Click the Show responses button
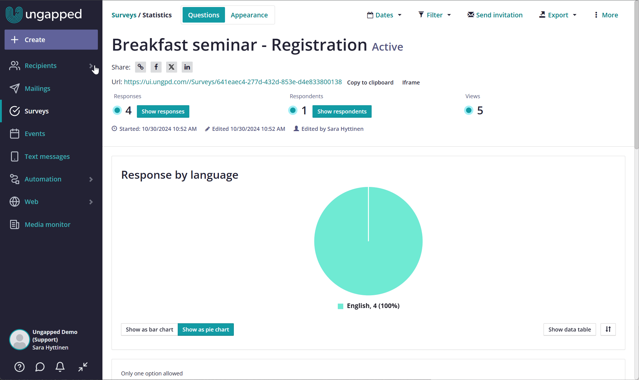The height and width of the screenshot is (380, 639). pos(163,111)
